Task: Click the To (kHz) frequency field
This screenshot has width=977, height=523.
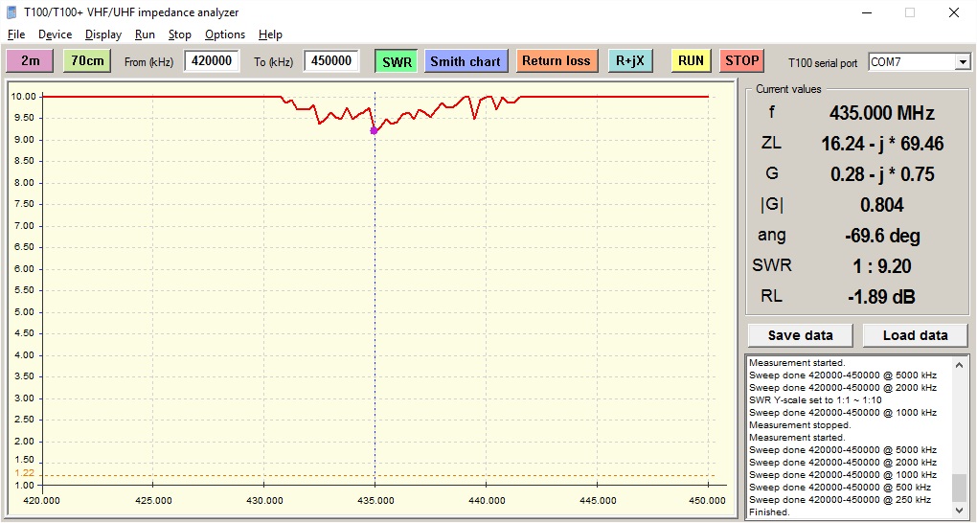Action: (331, 61)
